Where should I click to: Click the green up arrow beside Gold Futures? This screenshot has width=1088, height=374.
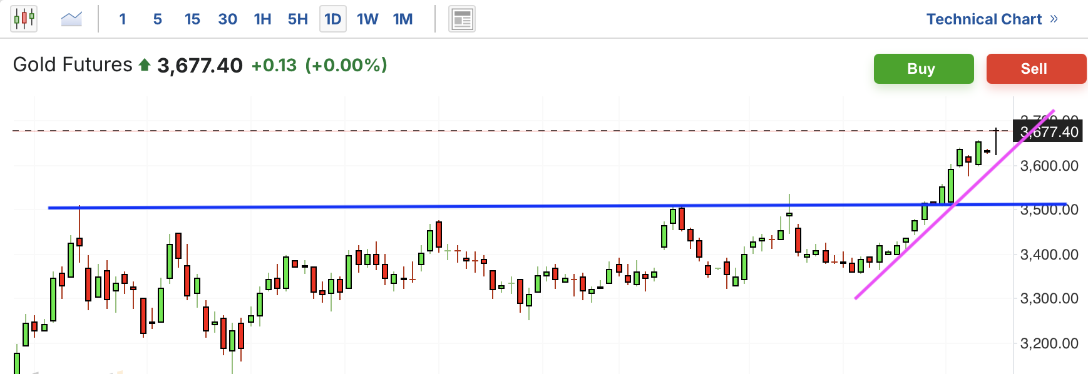coord(145,64)
